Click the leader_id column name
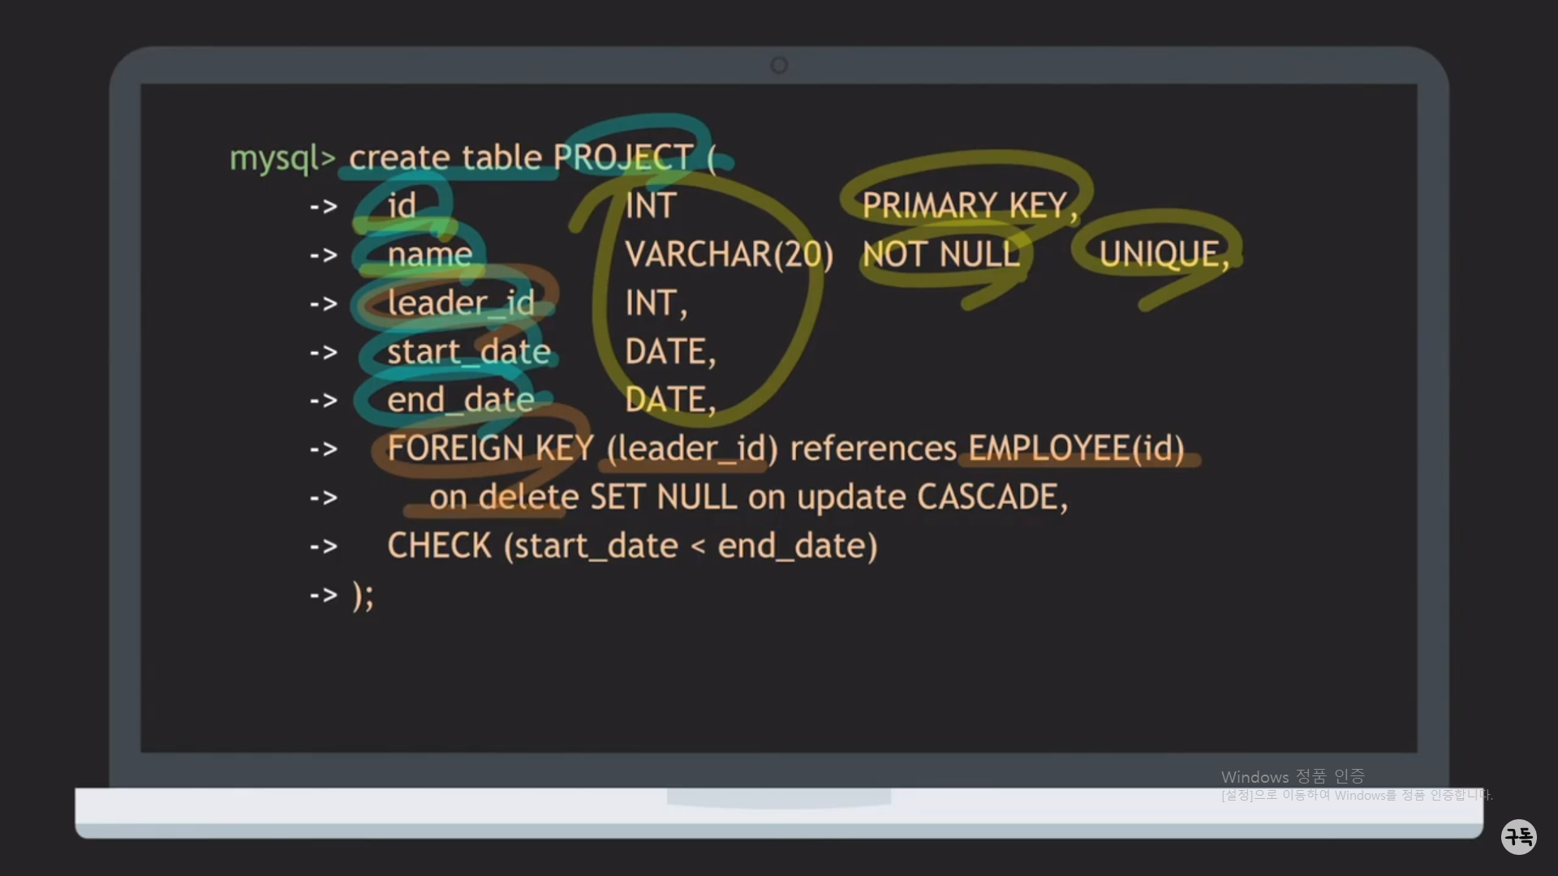 (x=460, y=303)
